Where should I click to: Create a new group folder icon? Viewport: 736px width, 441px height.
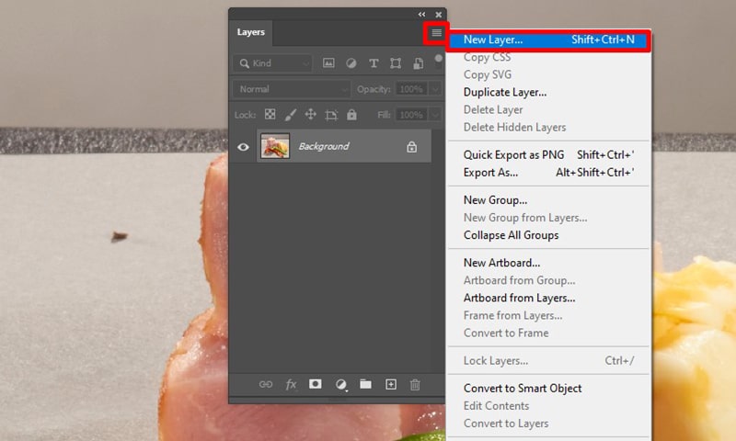[x=365, y=384]
